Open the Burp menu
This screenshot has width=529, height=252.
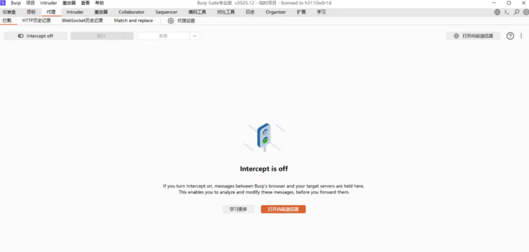pos(15,3)
